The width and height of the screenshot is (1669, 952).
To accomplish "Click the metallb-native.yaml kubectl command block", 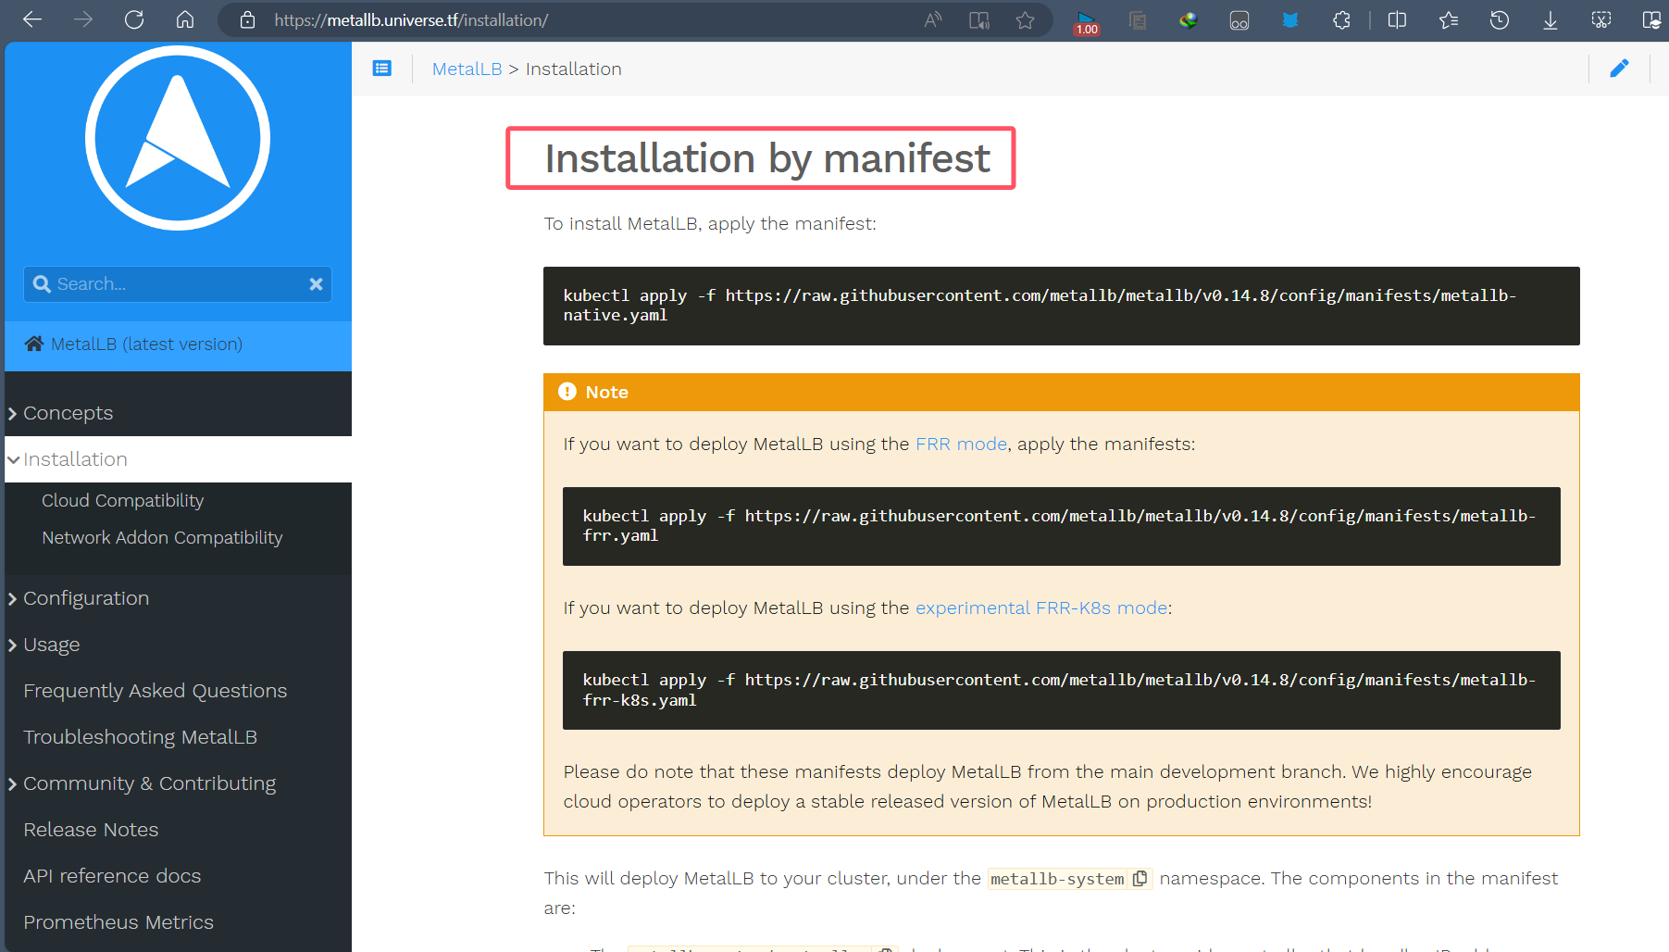I will pos(1061,306).
